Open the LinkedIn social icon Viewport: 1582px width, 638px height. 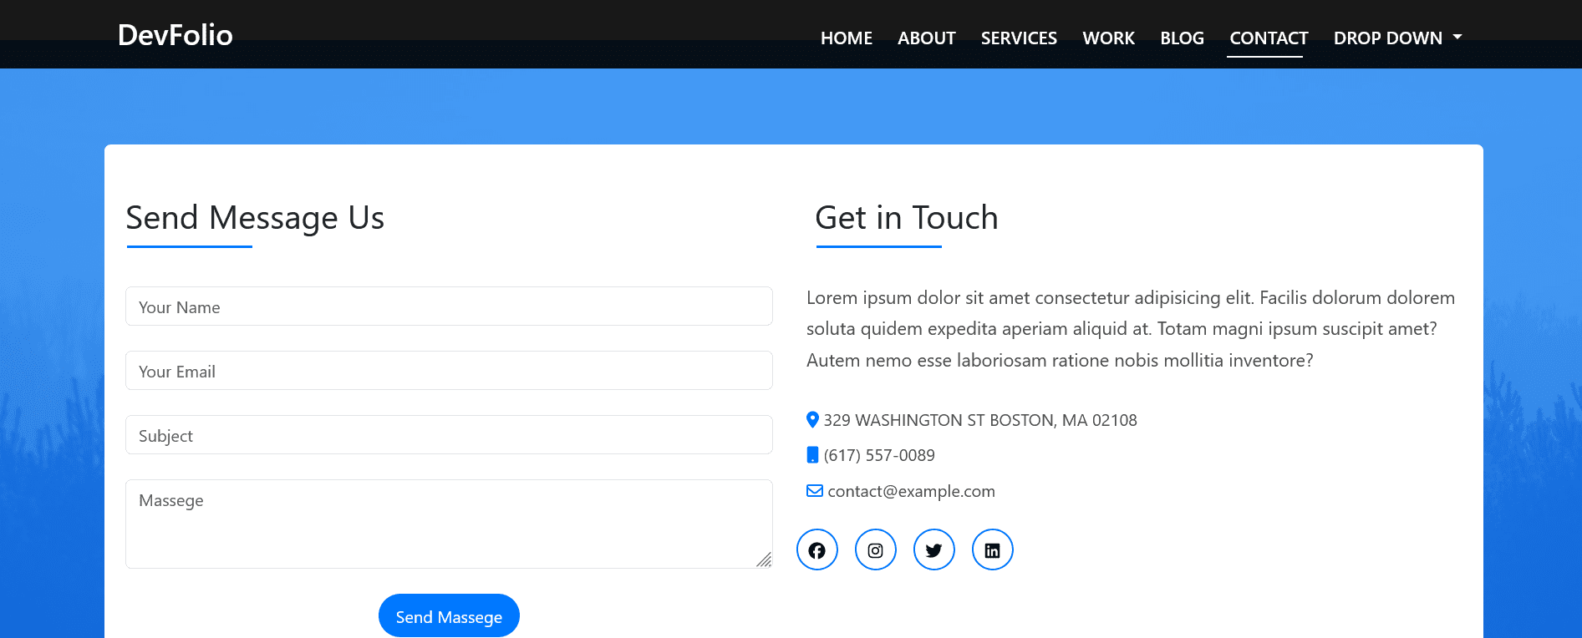(x=992, y=549)
